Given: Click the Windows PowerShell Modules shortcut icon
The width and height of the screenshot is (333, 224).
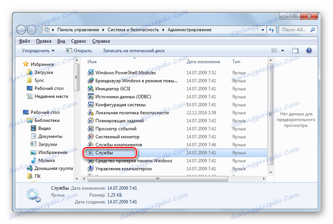Looking at the screenshot, I should click(91, 73).
